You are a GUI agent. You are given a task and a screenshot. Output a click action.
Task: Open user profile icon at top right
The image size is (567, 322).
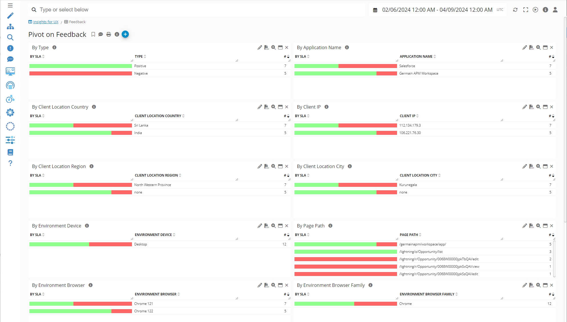pos(555,10)
